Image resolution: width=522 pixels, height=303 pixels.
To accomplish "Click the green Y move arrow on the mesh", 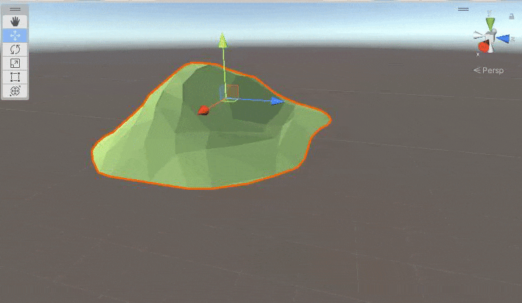I will pyautogui.click(x=223, y=41).
